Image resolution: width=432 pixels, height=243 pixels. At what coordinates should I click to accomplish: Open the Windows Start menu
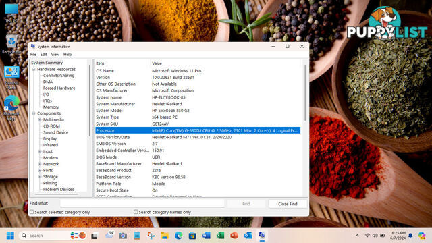click(x=10, y=236)
